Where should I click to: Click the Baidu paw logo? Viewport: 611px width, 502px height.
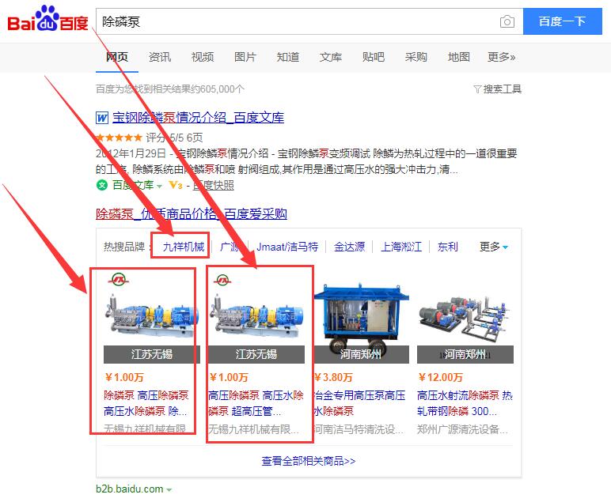coord(47,19)
